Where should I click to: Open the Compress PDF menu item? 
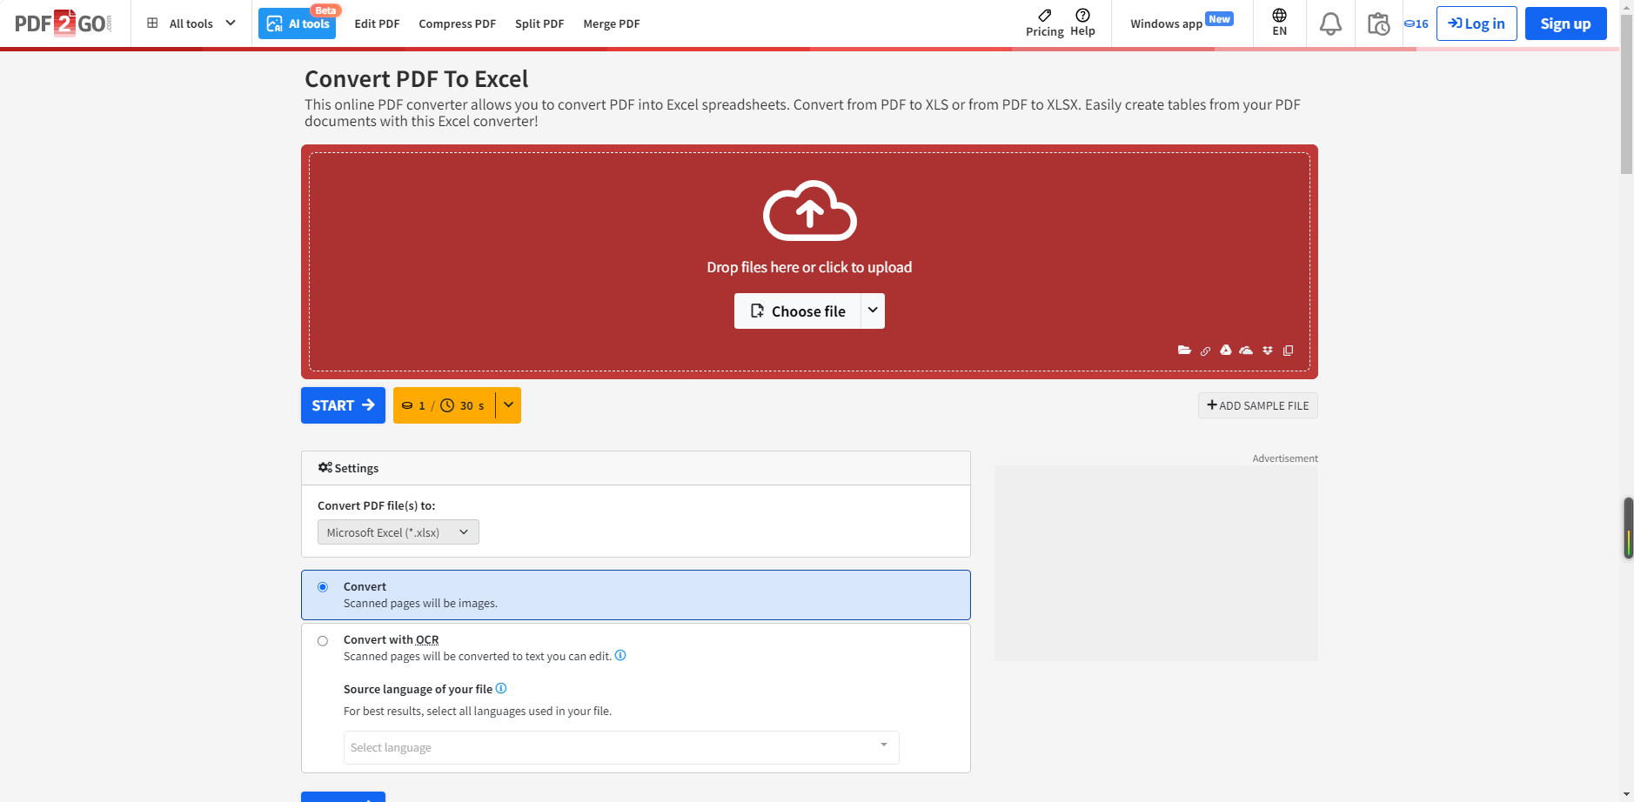click(x=457, y=23)
